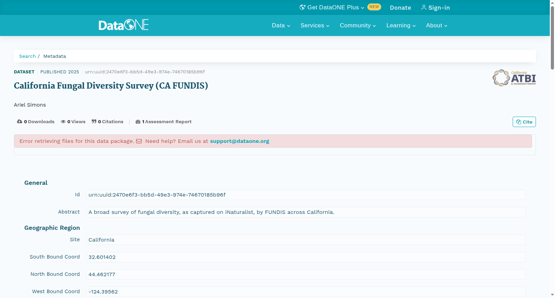This screenshot has height=298, width=555.
Task: Open the Donate link
Action: [x=400, y=8]
